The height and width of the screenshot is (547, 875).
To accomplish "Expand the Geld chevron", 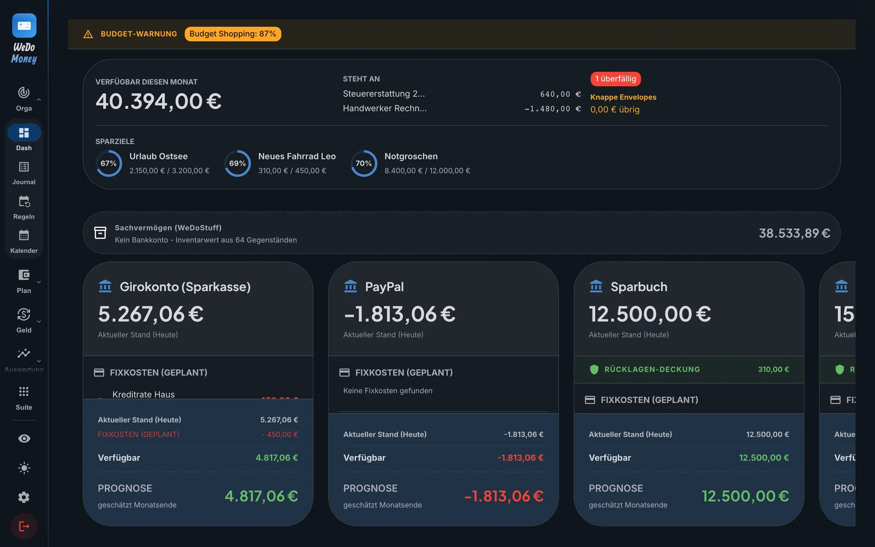I will tap(39, 321).
